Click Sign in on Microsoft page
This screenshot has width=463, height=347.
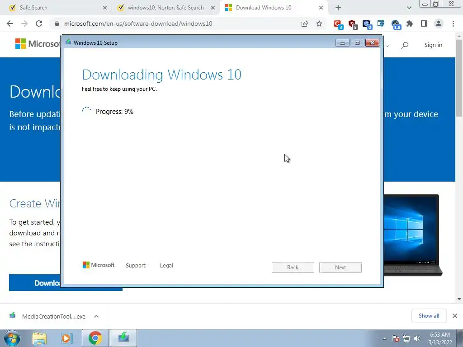(x=433, y=45)
